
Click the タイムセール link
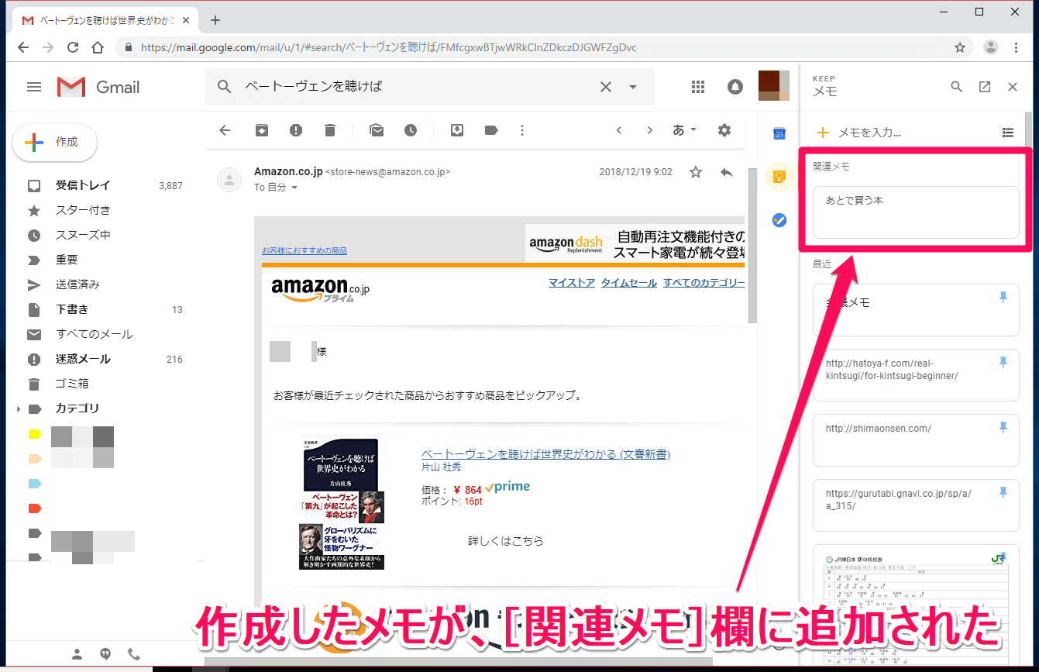(x=628, y=283)
